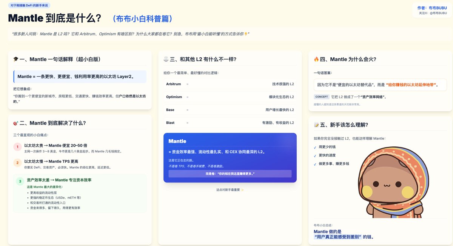
Task: Click the red number 1 circle badge
Action: click(17, 147)
